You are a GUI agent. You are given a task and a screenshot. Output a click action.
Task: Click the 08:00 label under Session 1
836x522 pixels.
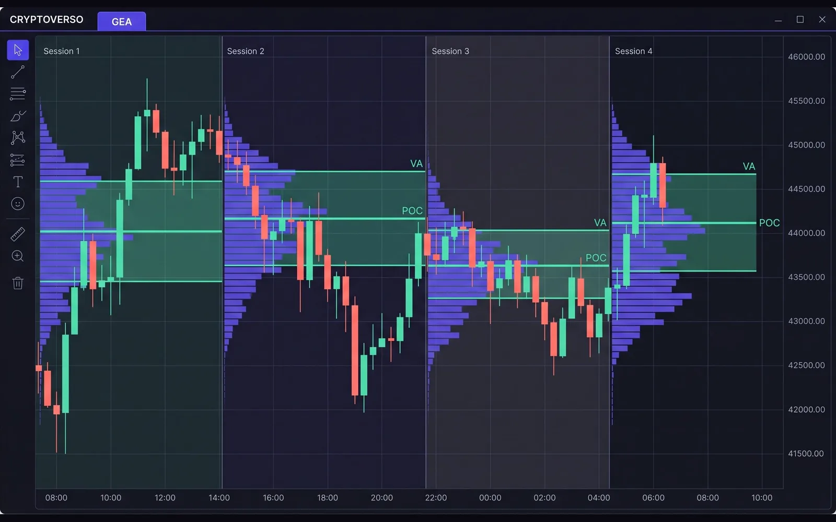tap(56, 498)
